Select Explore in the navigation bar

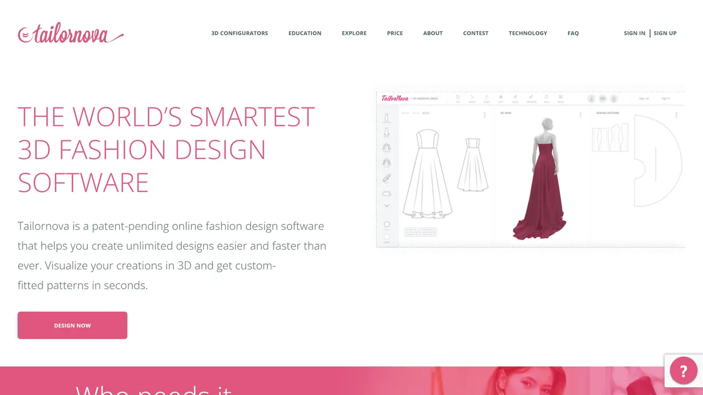pyautogui.click(x=354, y=33)
